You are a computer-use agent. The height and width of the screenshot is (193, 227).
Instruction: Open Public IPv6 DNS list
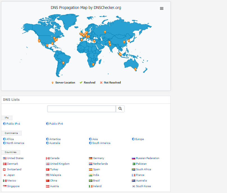56,124
